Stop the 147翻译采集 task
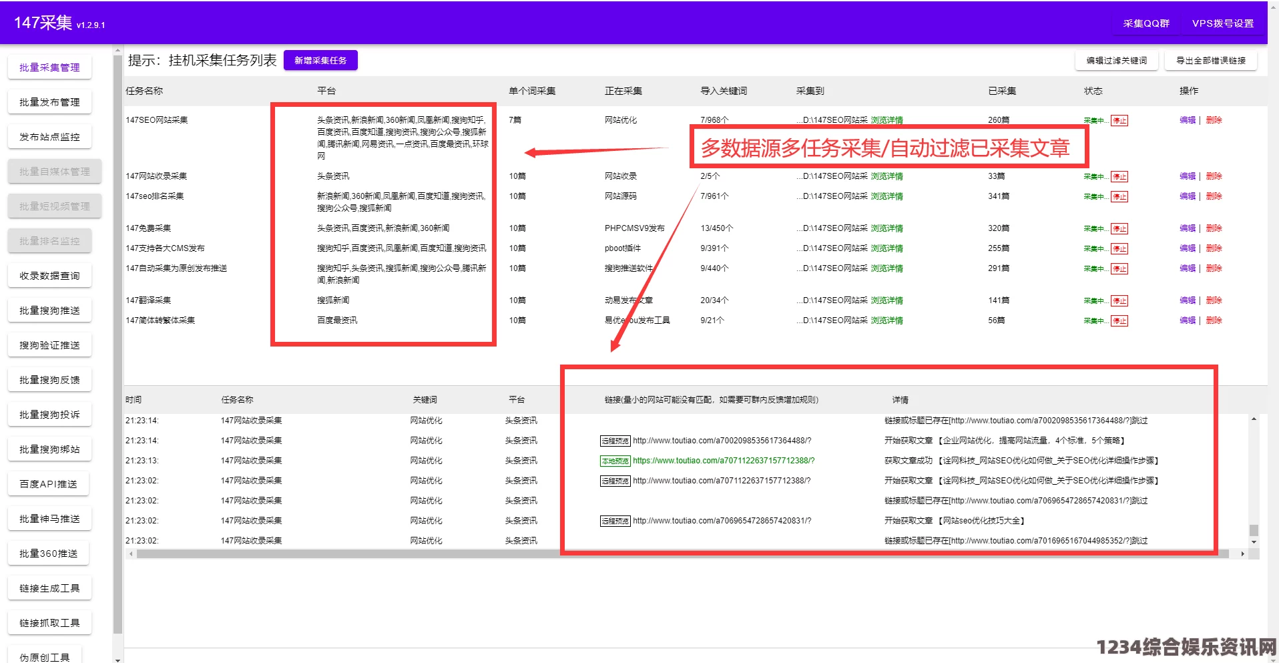The height and width of the screenshot is (663, 1279). (1119, 301)
